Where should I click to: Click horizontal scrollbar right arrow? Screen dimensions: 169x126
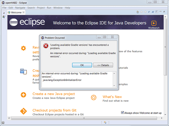[162, 118]
